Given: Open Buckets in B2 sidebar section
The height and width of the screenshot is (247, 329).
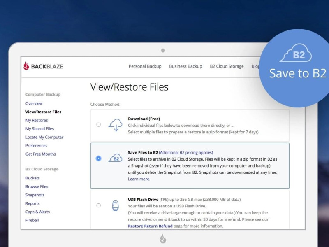Looking at the screenshot, I should tap(32, 178).
